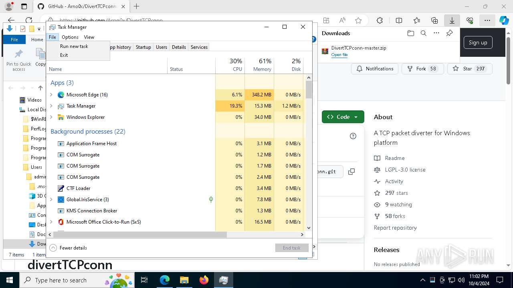Open the File tab in File Explorer
513x288 pixels.
(x=14, y=40)
